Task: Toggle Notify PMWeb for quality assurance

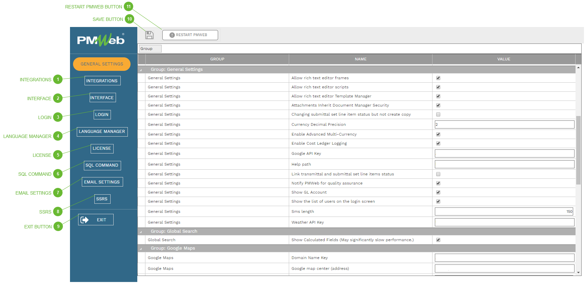Action: coord(438,183)
